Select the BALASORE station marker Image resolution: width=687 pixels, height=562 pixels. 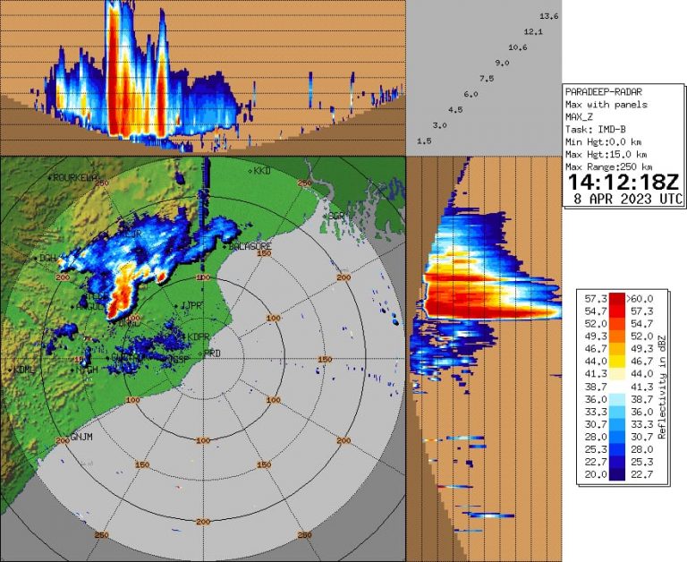tap(228, 245)
